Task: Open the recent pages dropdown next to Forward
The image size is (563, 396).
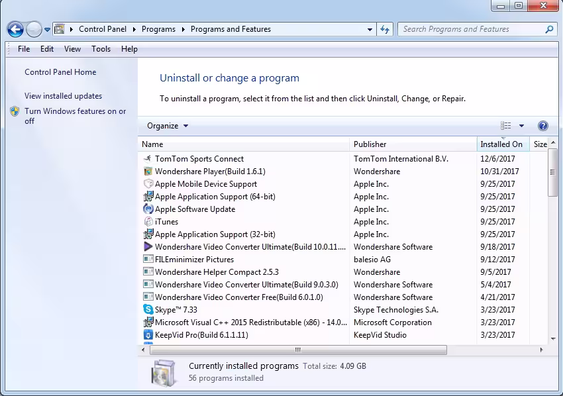Action: pos(47,30)
